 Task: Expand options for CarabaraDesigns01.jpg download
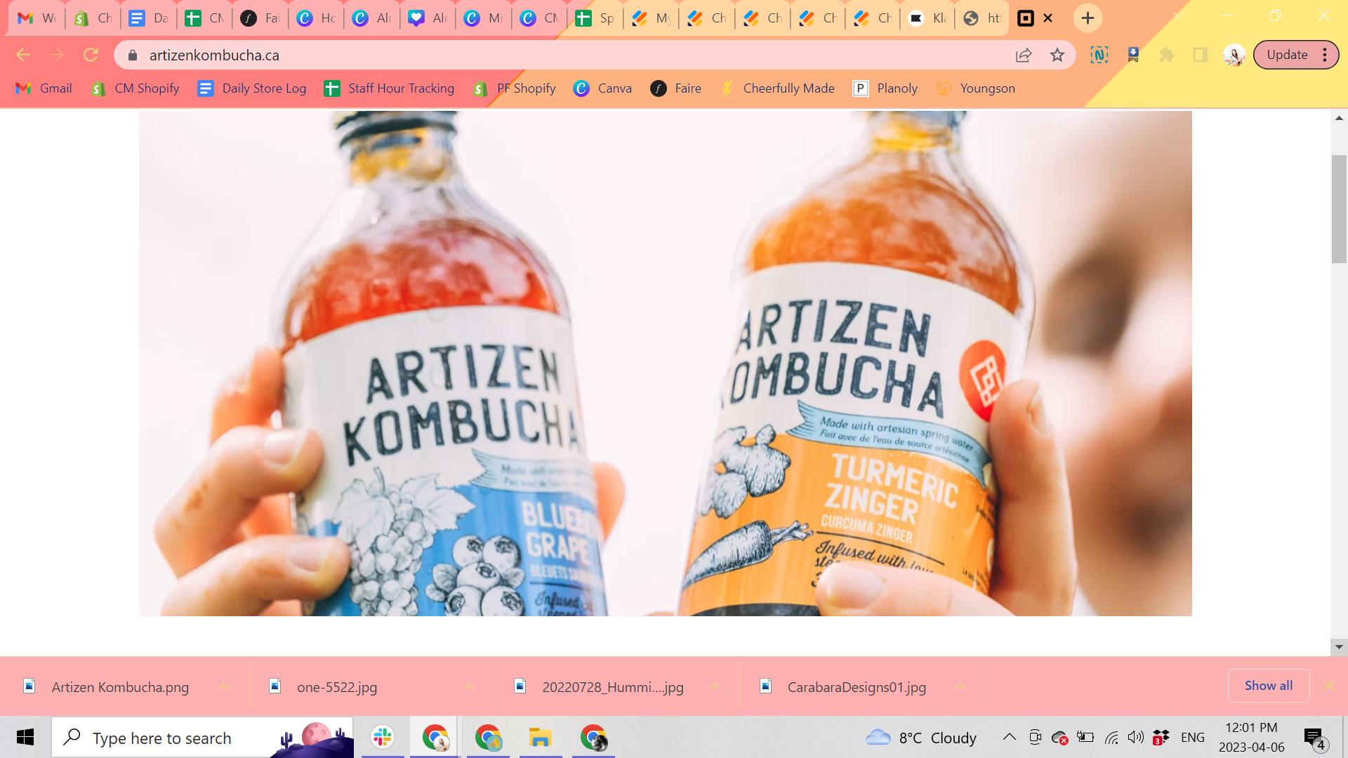pyautogui.click(x=960, y=686)
